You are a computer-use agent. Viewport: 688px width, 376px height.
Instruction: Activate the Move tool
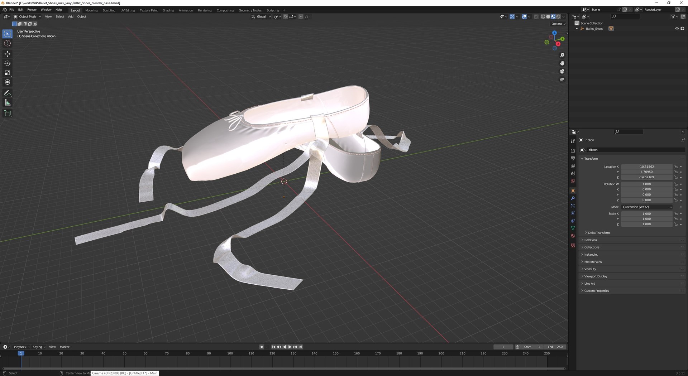click(8, 54)
